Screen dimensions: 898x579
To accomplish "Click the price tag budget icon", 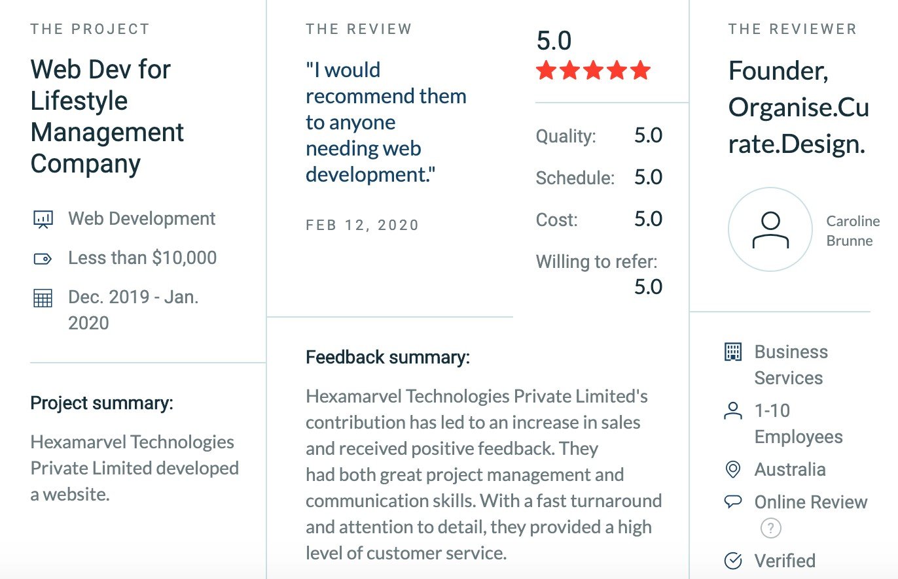I will [43, 259].
